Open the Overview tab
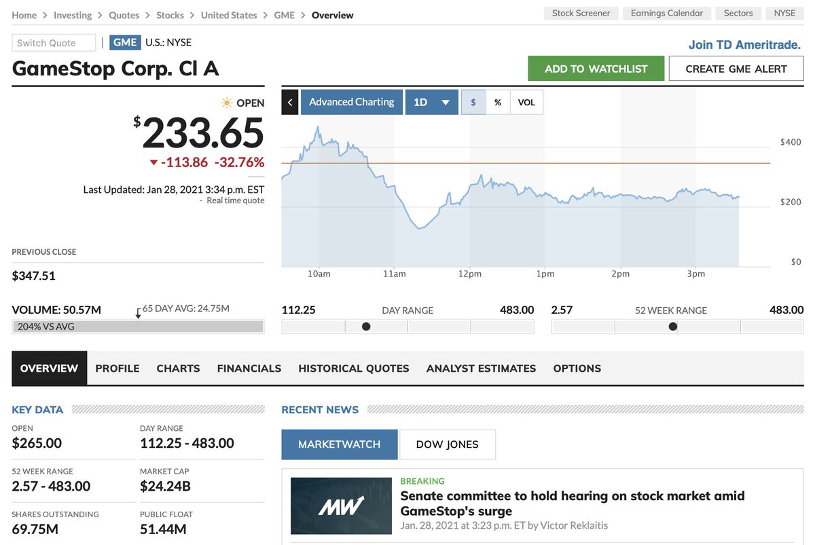Image resolution: width=815 pixels, height=545 pixels. [49, 368]
